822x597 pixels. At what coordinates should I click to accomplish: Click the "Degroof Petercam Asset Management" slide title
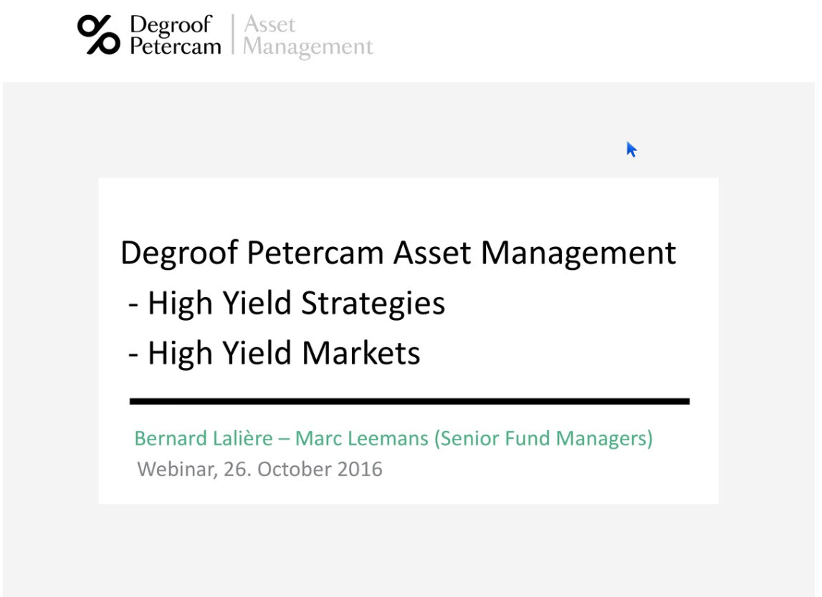pyautogui.click(x=398, y=253)
